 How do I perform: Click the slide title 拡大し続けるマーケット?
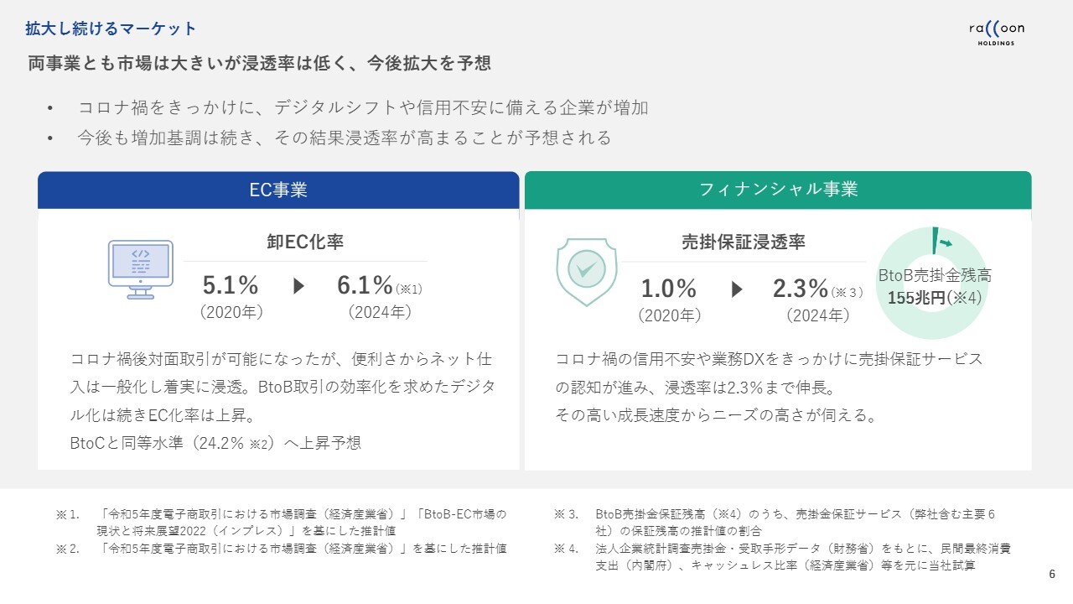pos(111,29)
